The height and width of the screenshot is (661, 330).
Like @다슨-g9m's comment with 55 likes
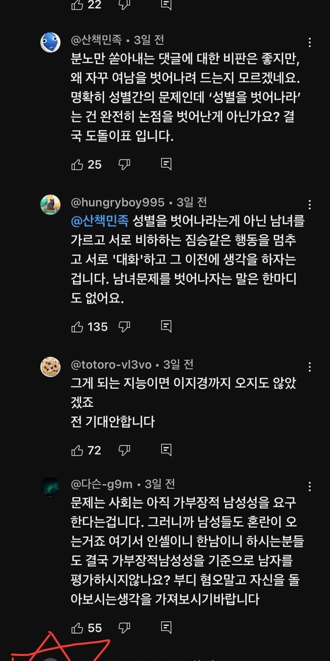77,628
